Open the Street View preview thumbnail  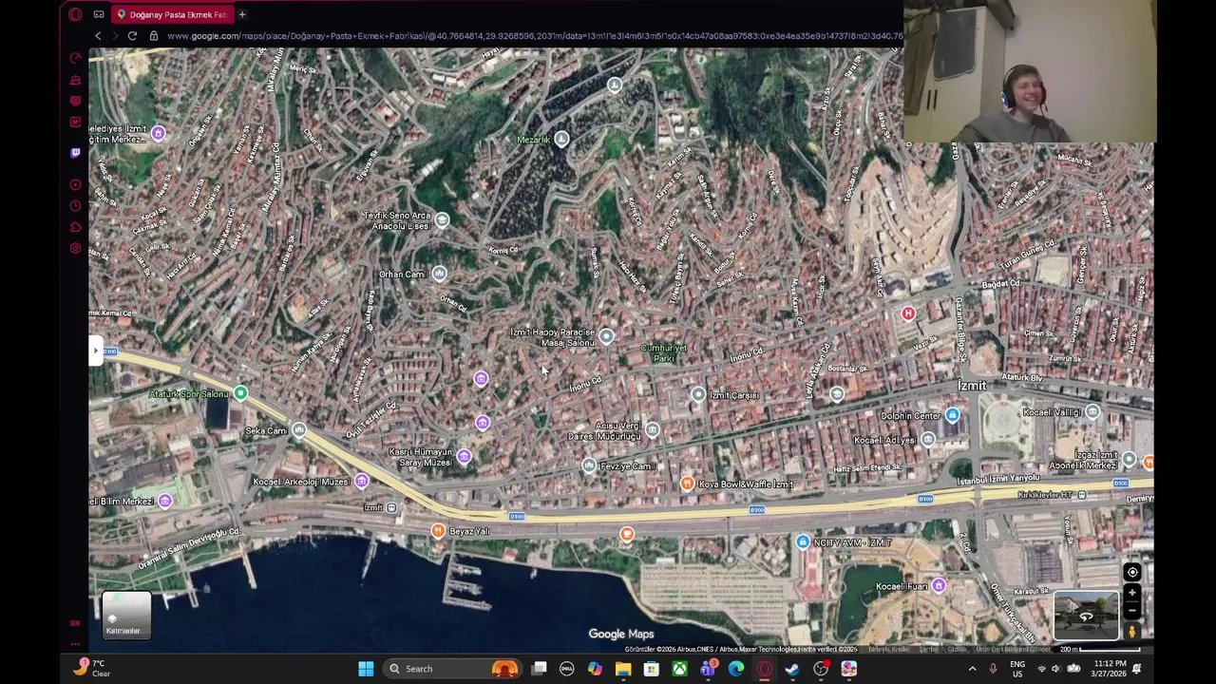(x=1086, y=616)
